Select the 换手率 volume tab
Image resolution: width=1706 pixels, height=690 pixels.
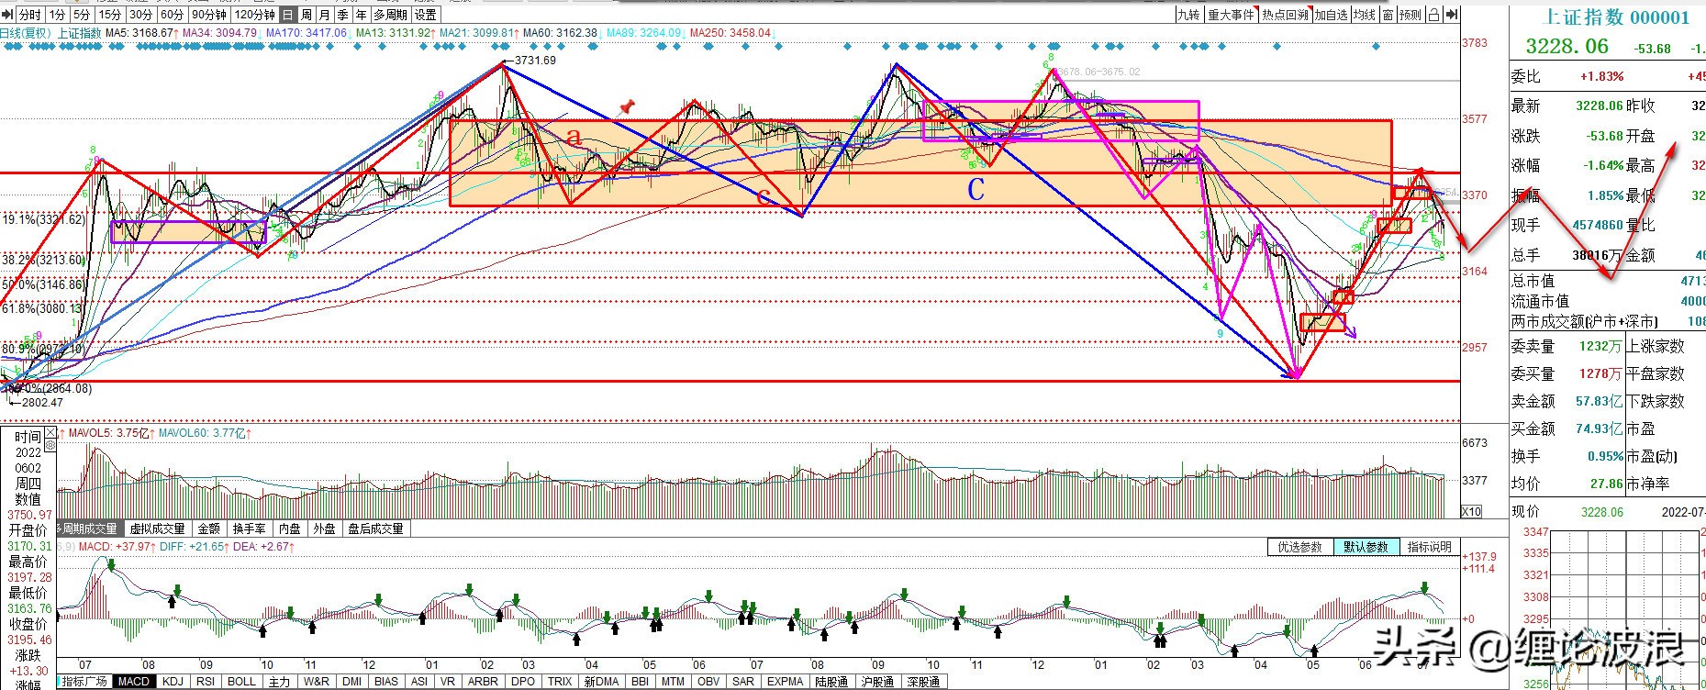pyautogui.click(x=249, y=529)
